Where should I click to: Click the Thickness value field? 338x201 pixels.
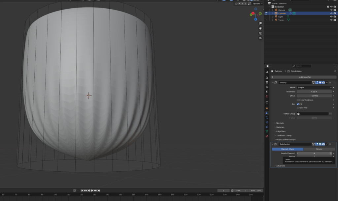tap(314, 92)
